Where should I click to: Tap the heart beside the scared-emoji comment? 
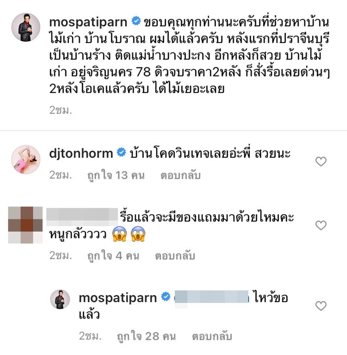coord(321,225)
